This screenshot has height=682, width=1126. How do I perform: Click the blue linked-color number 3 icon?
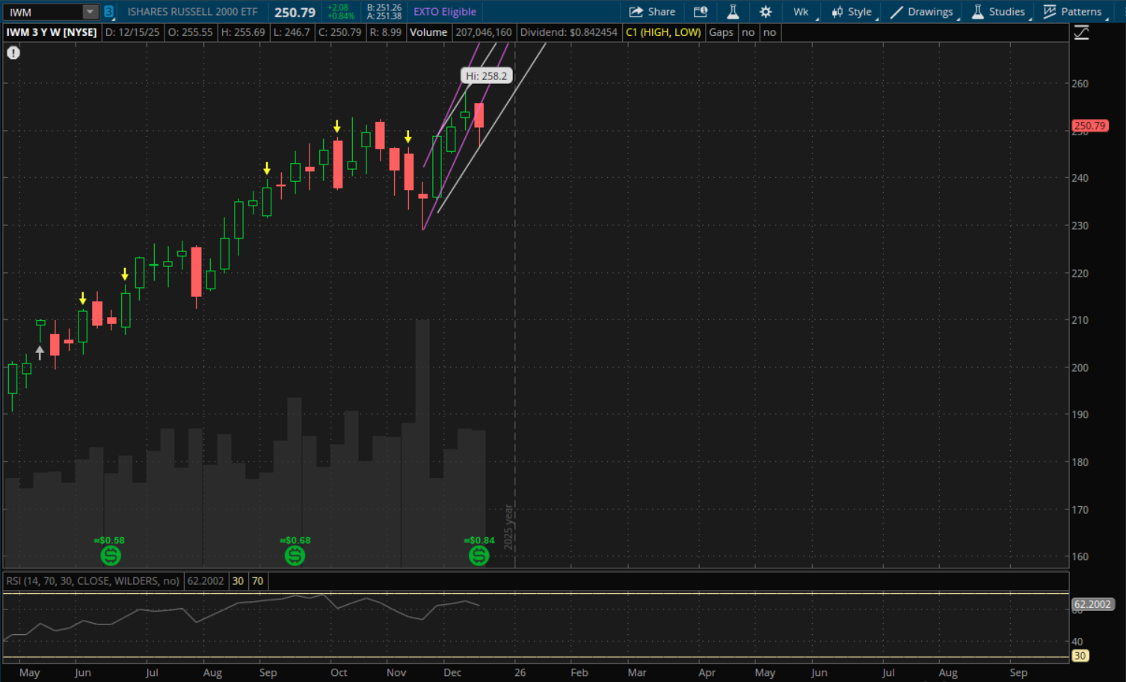pos(109,12)
